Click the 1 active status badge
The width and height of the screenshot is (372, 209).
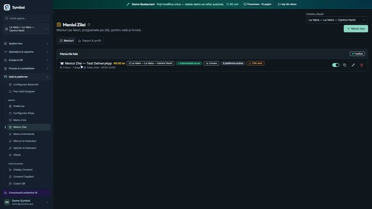tap(357, 54)
